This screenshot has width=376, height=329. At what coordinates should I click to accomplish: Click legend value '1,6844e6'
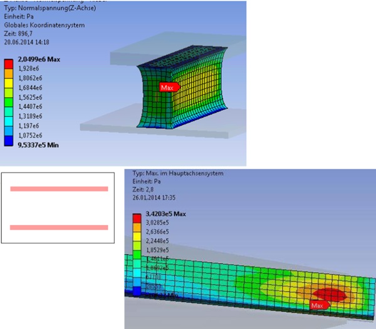[x=30, y=88]
